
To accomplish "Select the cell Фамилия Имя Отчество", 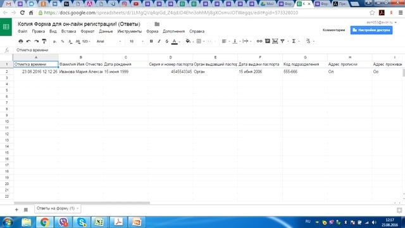I will click(81, 64).
